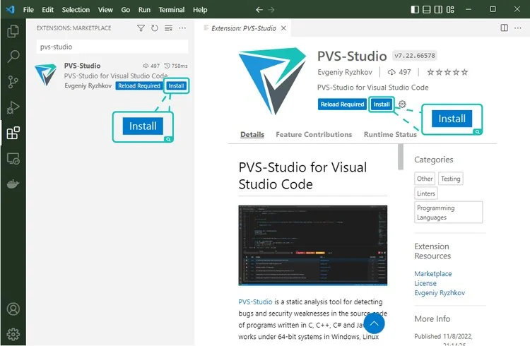Go forward with the navigation arrow
This screenshot has height=346, width=530.
pyautogui.click(x=271, y=10)
